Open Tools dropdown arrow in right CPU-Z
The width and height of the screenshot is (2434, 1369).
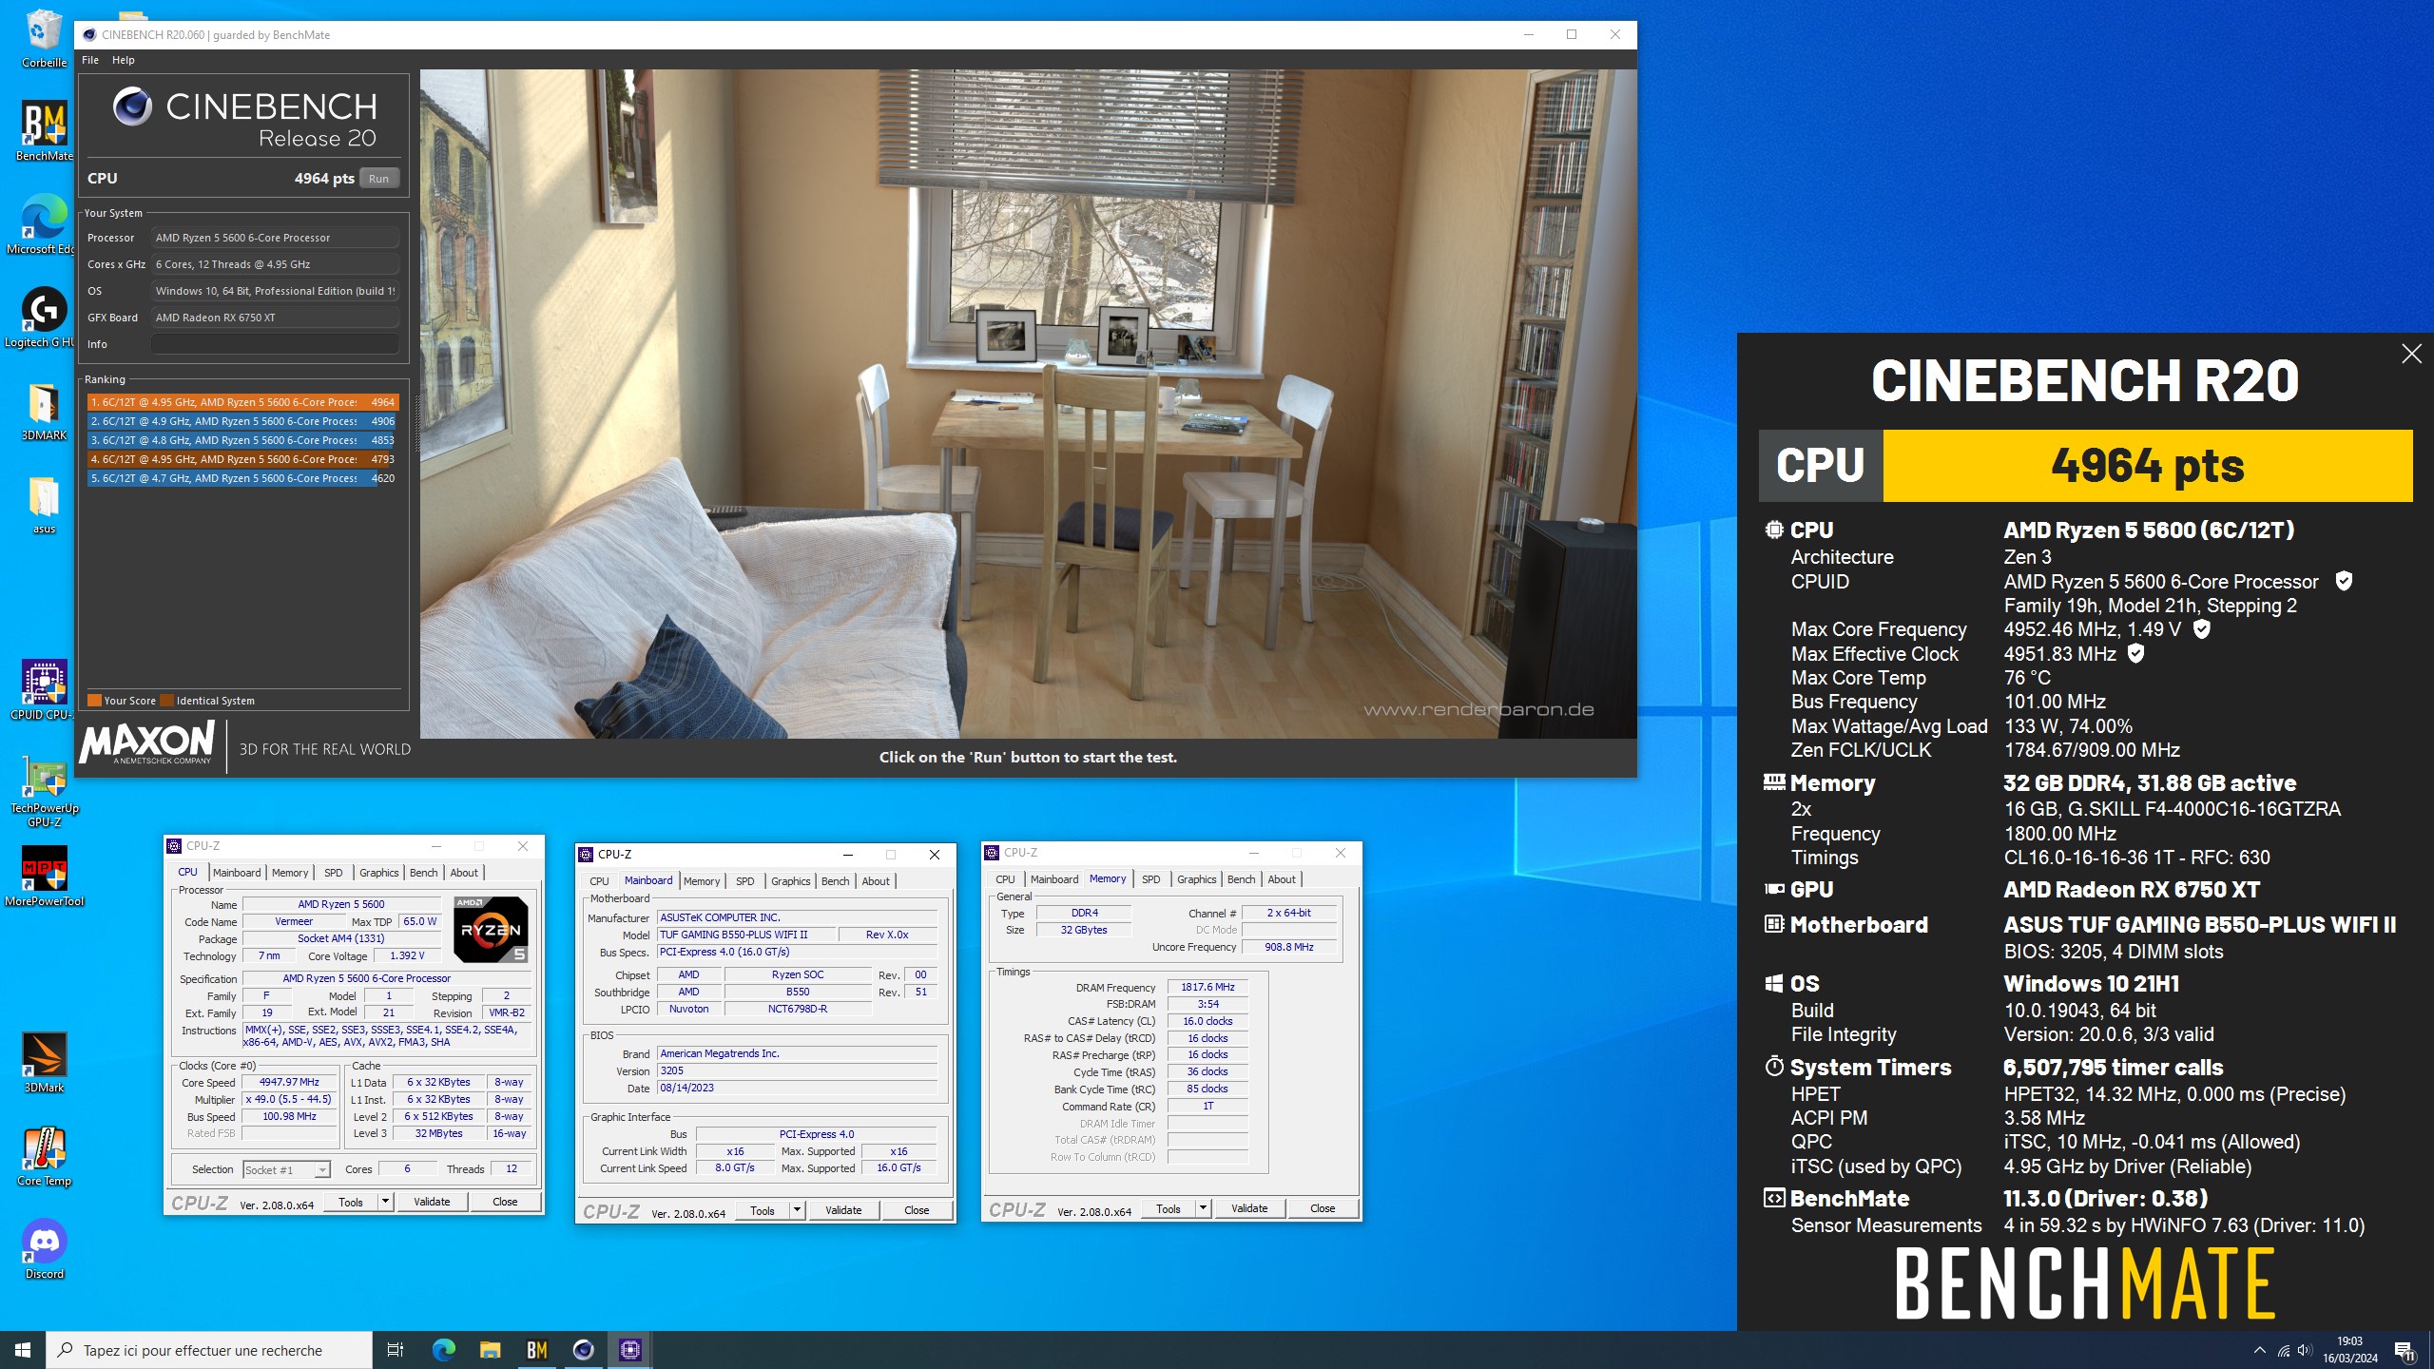(1203, 1208)
